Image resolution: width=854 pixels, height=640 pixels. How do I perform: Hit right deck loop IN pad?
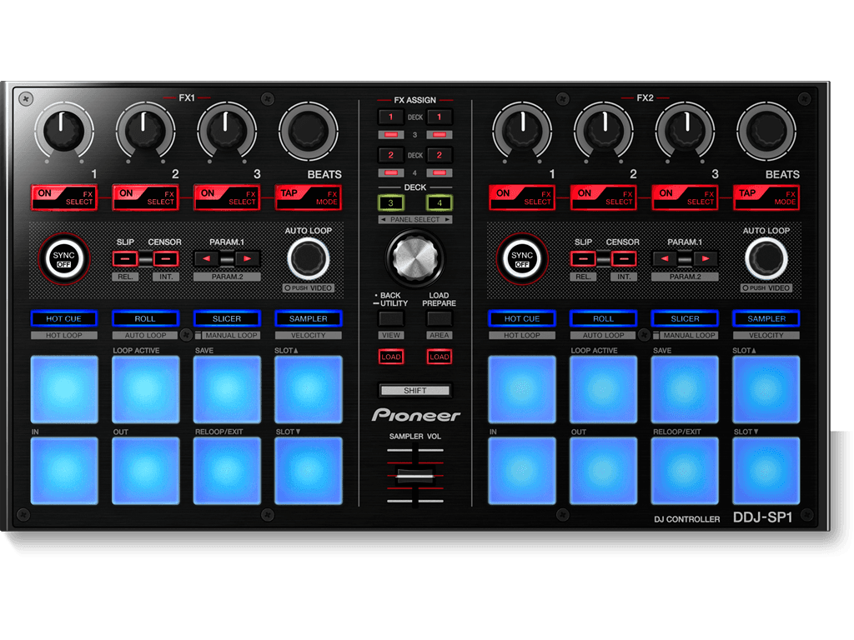(x=522, y=471)
